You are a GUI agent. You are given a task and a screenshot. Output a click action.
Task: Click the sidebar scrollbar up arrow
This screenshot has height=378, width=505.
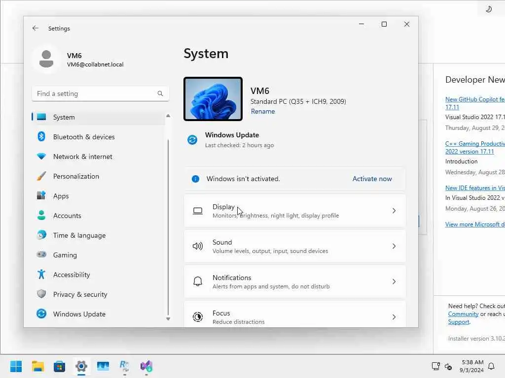point(168,116)
